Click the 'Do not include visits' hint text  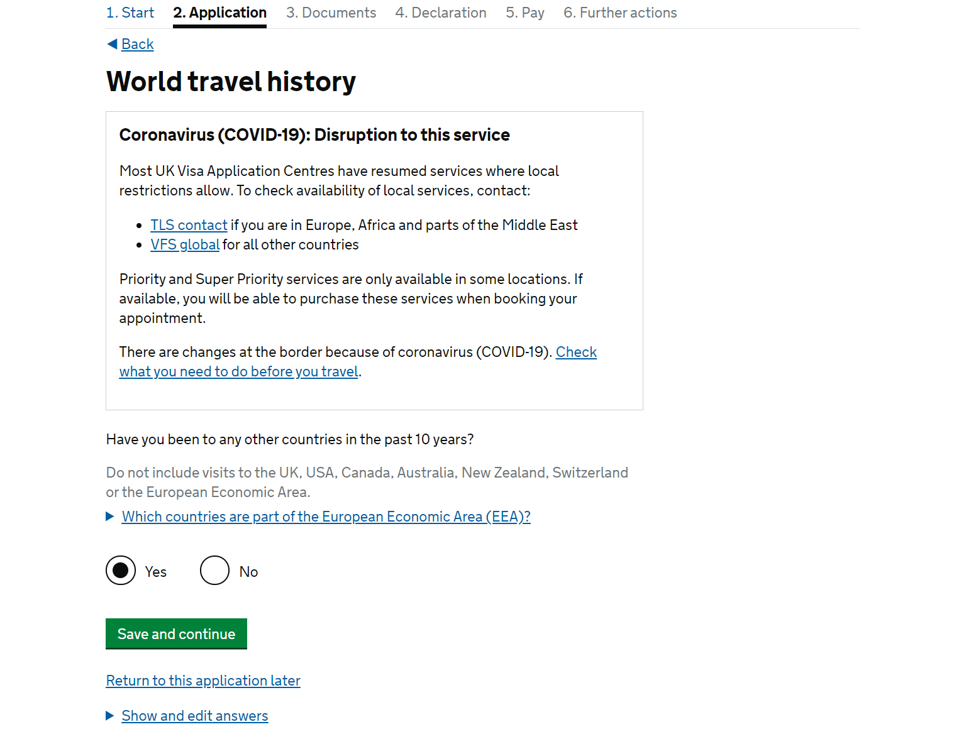tap(367, 482)
